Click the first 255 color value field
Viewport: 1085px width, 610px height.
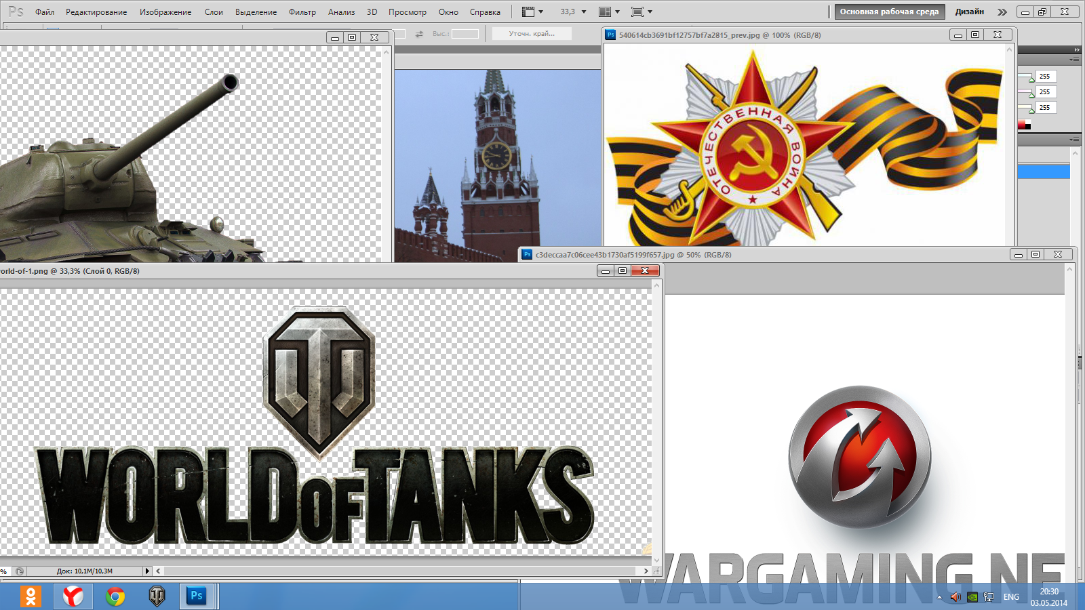pos(1046,77)
